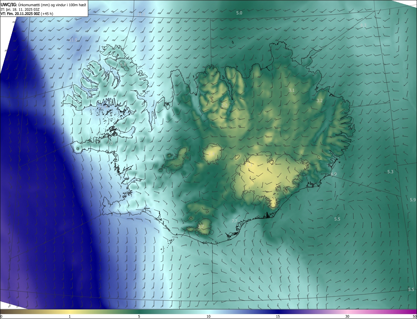Click the 15 tick on the color scale

tap(278, 316)
